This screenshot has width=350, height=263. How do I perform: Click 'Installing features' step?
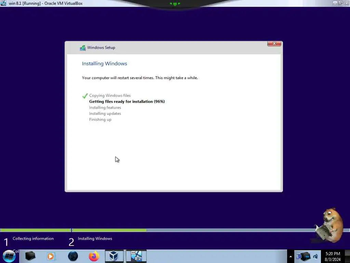105,108
